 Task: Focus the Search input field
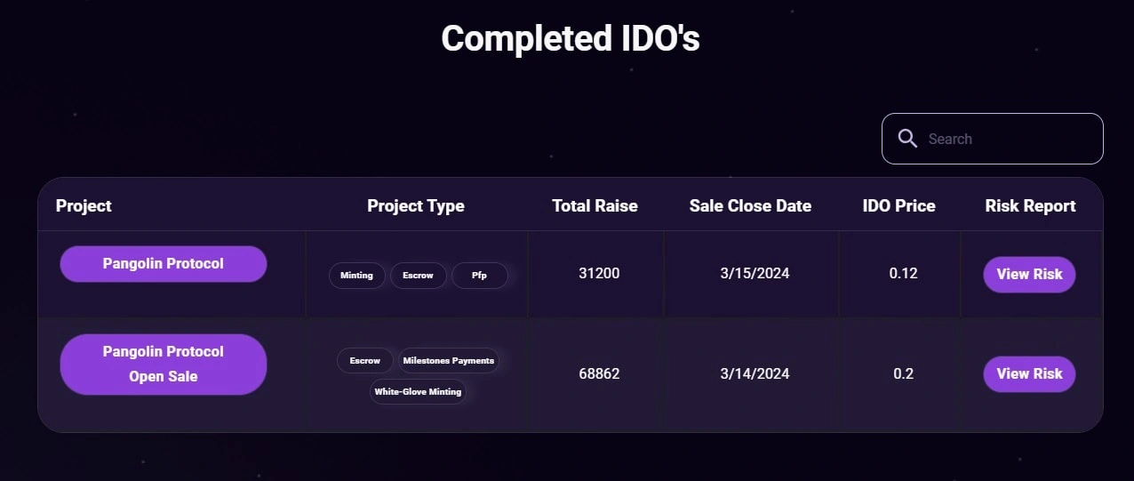pyautogui.click(x=992, y=139)
